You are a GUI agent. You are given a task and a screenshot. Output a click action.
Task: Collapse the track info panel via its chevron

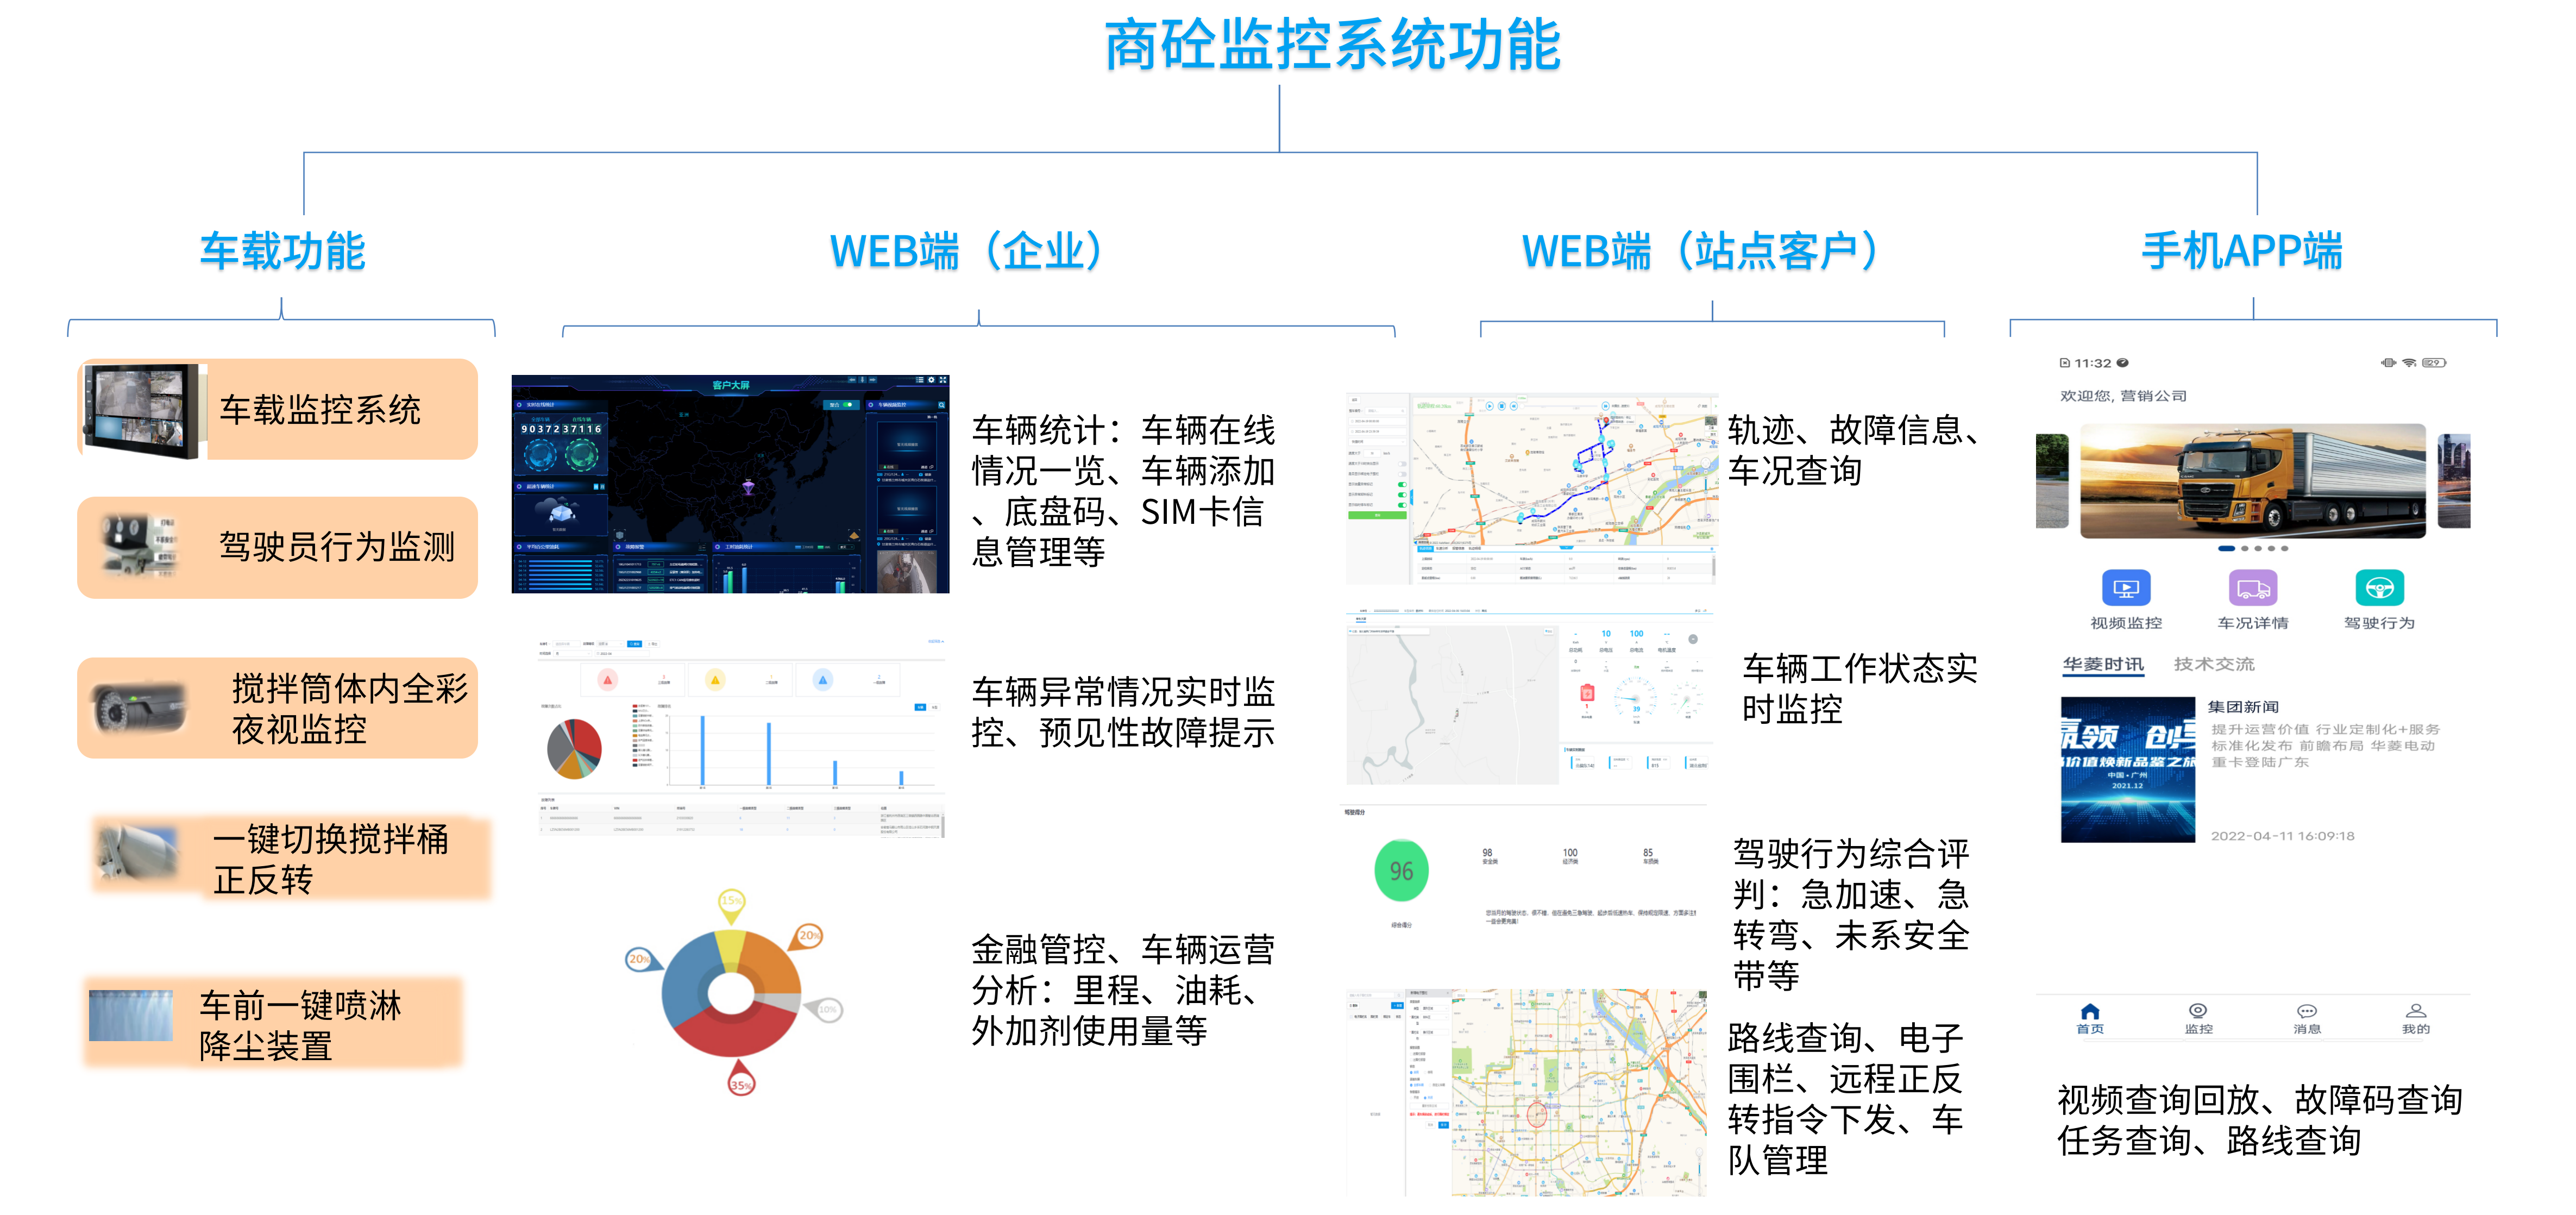click(1566, 549)
